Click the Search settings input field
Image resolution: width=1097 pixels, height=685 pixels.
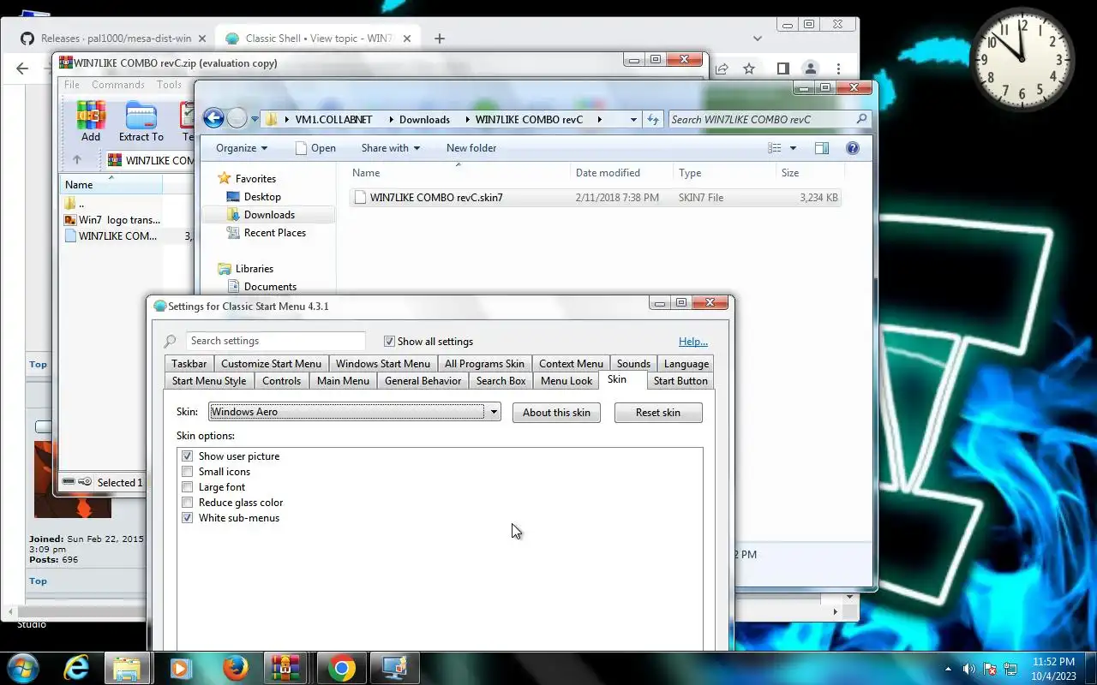(x=276, y=341)
